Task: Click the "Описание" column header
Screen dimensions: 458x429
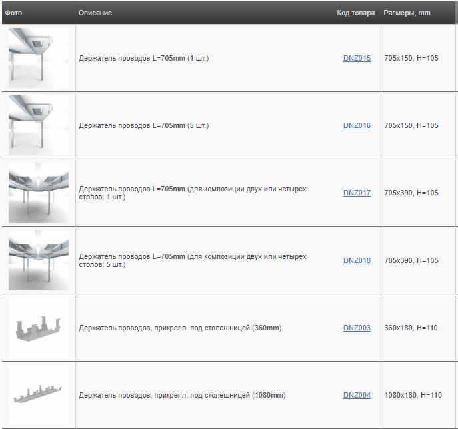Action: pos(95,13)
